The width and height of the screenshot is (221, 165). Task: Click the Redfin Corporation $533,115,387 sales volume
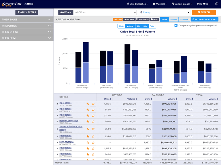click(170, 122)
